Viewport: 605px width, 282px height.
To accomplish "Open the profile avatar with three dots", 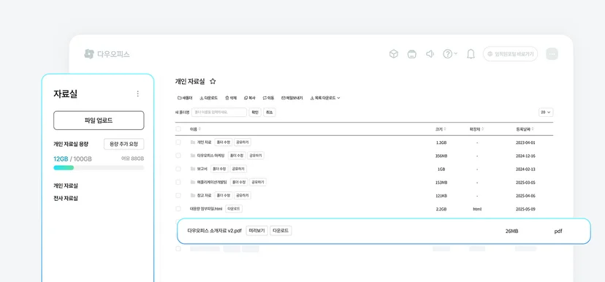I will click(x=552, y=54).
